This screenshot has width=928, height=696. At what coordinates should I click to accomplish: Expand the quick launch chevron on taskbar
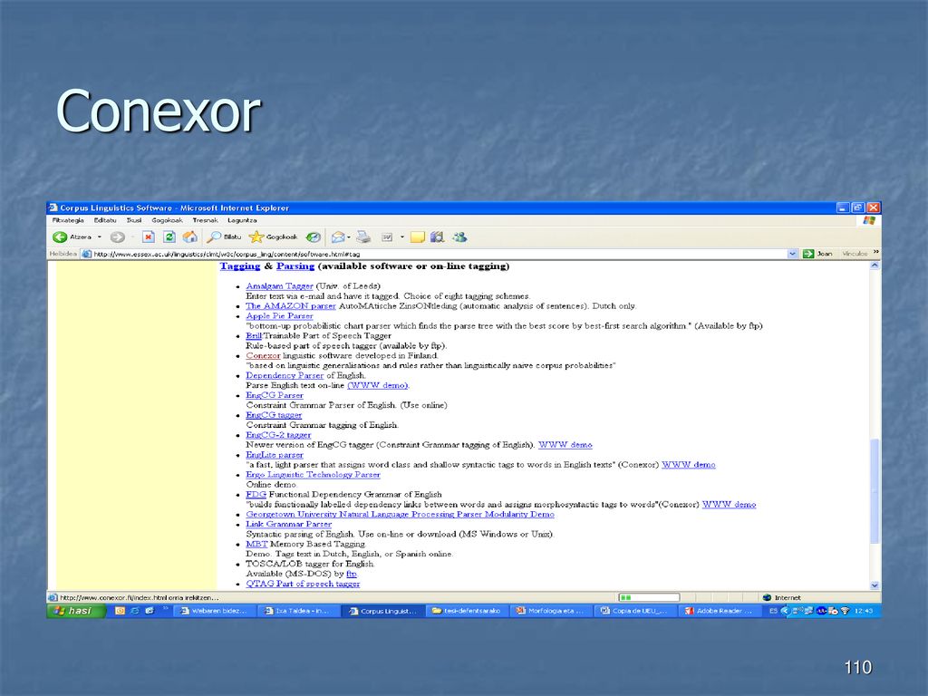(165, 609)
